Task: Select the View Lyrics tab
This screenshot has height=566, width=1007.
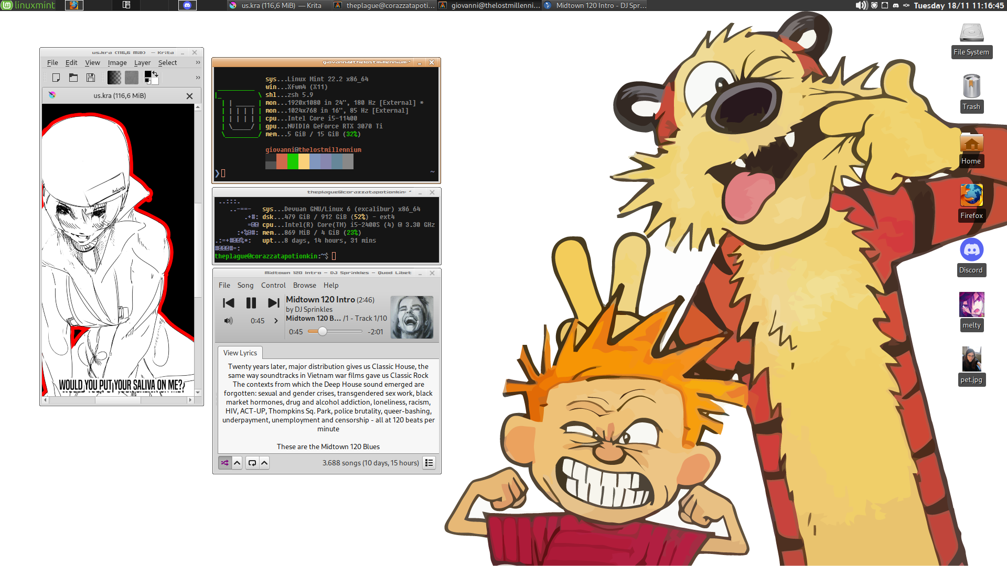Action: point(240,353)
